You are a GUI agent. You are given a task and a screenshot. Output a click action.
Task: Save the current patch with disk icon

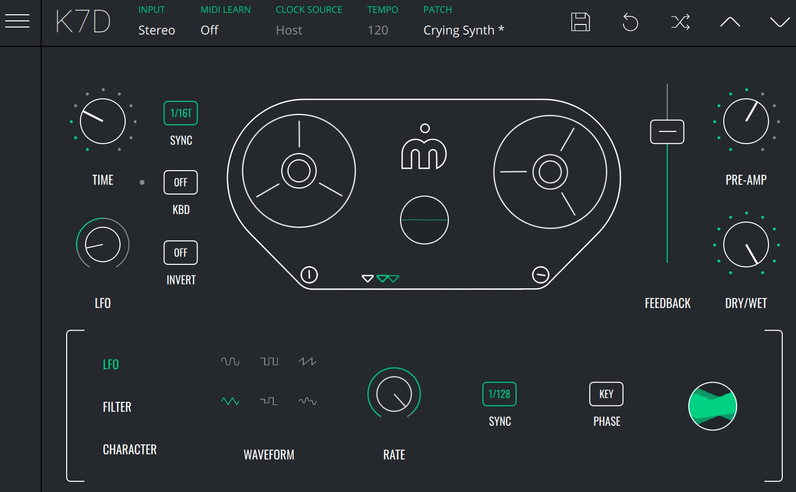580,22
